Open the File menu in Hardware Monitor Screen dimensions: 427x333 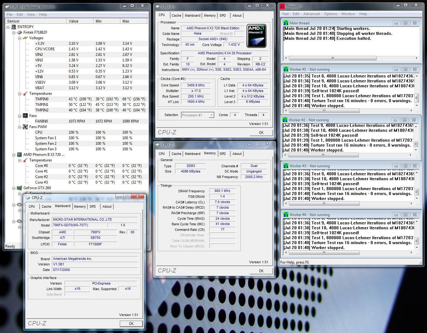(x=10, y=15)
